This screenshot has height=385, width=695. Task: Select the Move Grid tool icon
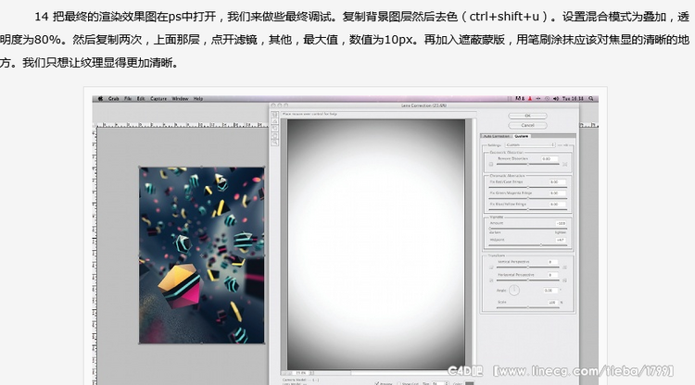click(x=274, y=129)
